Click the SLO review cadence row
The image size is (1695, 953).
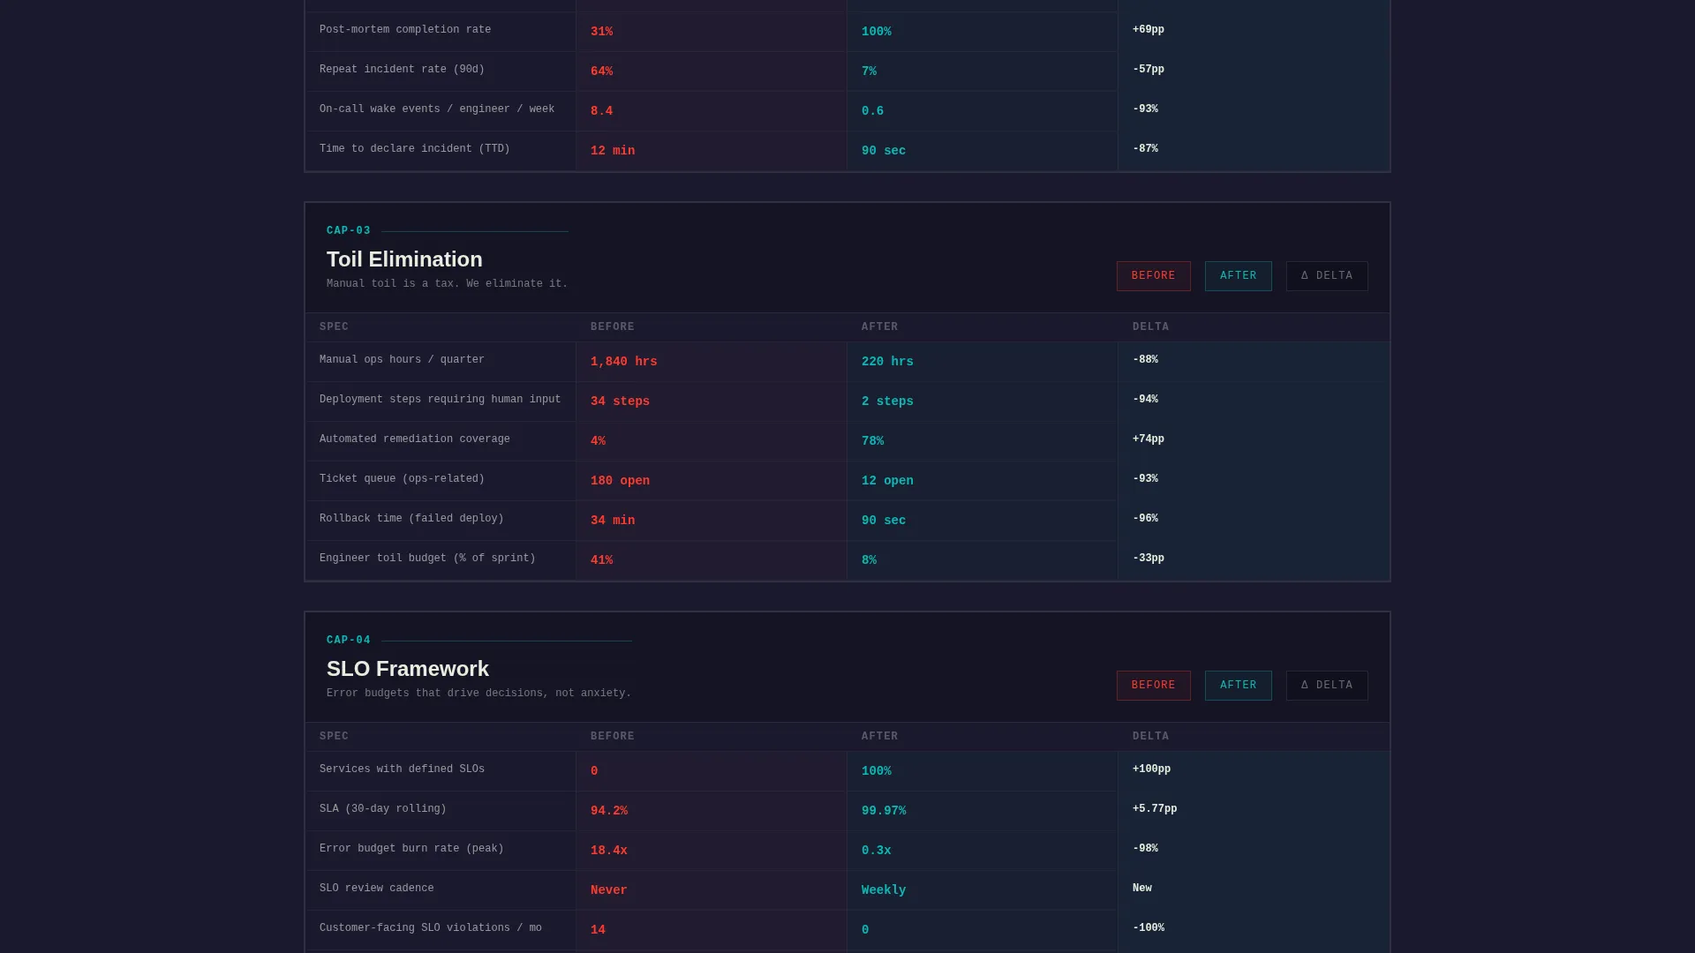tap(847, 890)
